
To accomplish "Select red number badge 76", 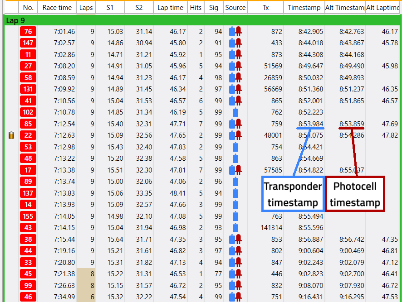I will 28,32.
